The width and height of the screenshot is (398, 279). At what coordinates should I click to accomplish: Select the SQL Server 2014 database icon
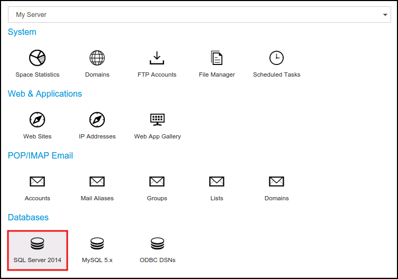point(37,244)
